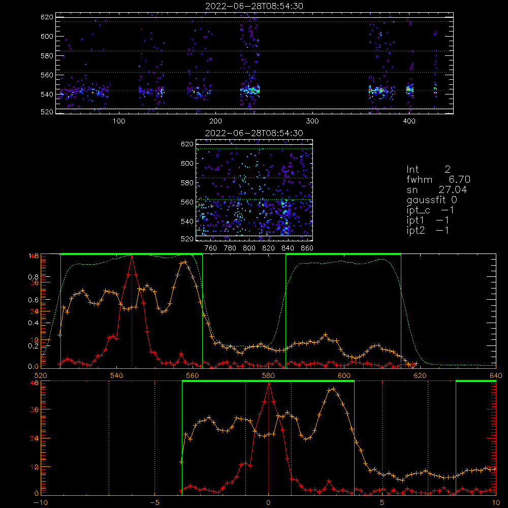Click y-axis label 580 on top plot
The width and height of the screenshot is (508, 508).
pos(47,56)
